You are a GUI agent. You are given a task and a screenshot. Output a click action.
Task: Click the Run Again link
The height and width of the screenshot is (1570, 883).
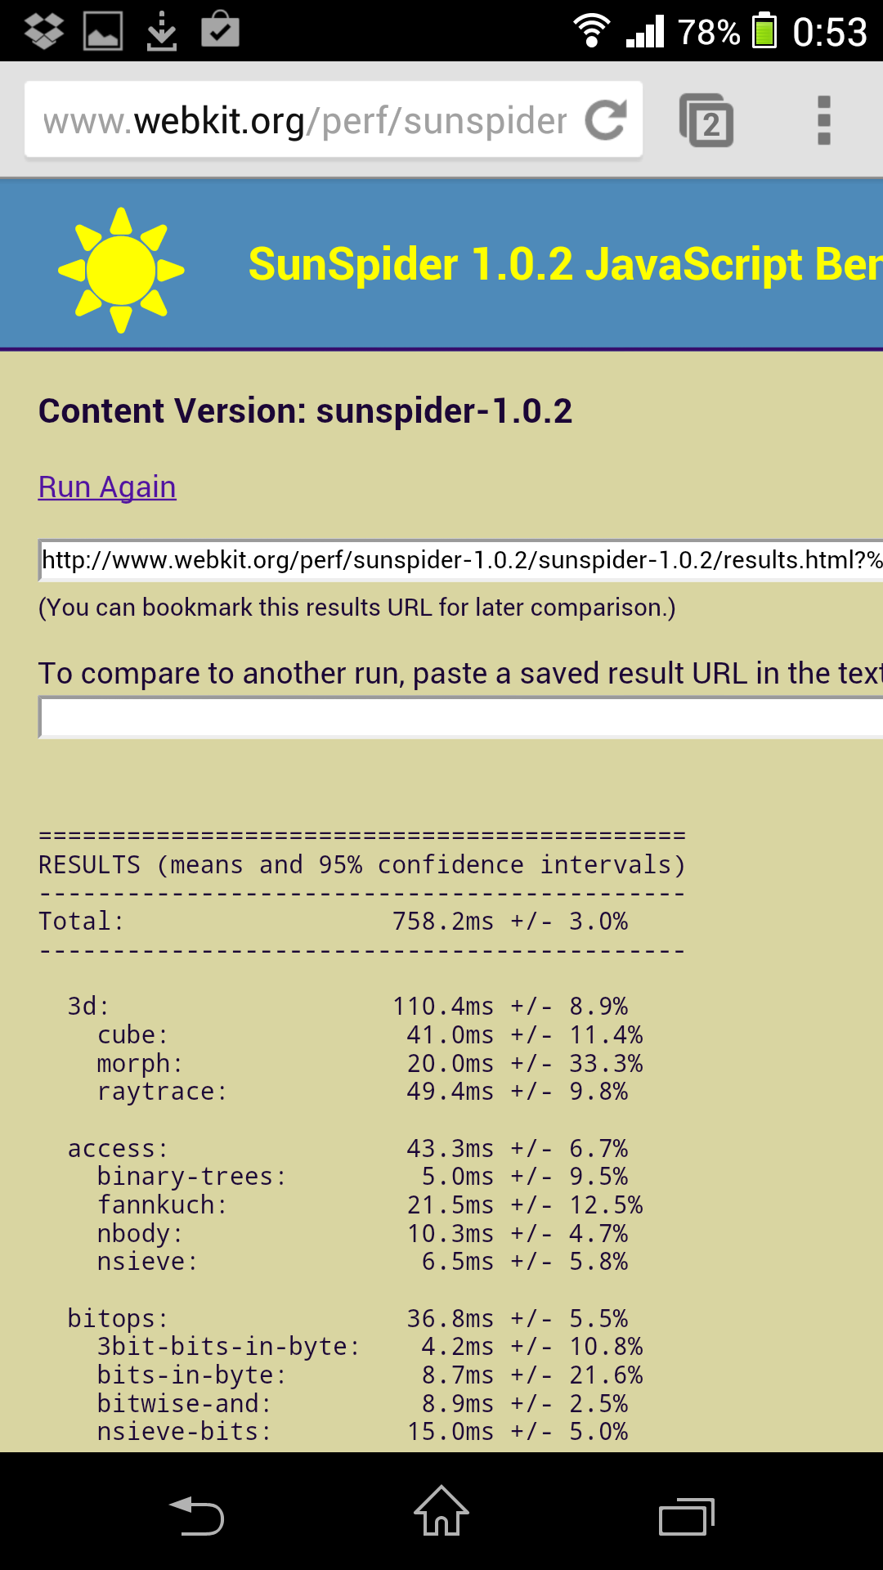[107, 487]
